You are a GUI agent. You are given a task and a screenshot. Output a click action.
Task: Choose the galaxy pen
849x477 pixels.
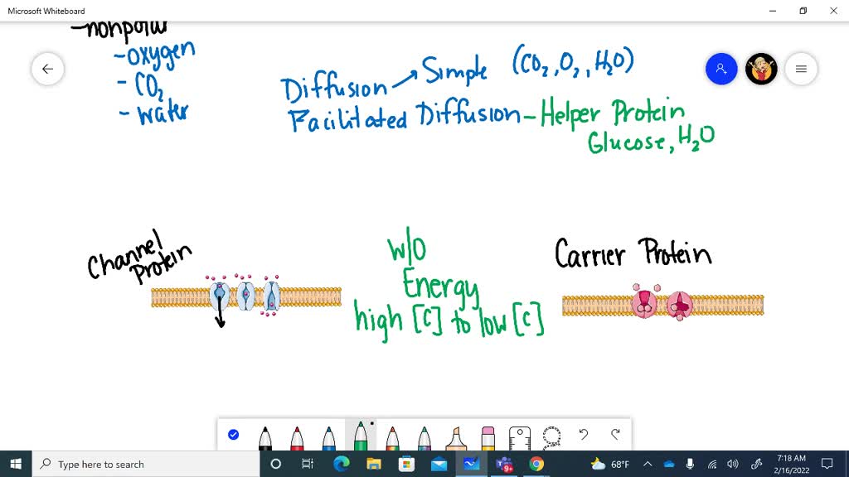[x=424, y=437]
